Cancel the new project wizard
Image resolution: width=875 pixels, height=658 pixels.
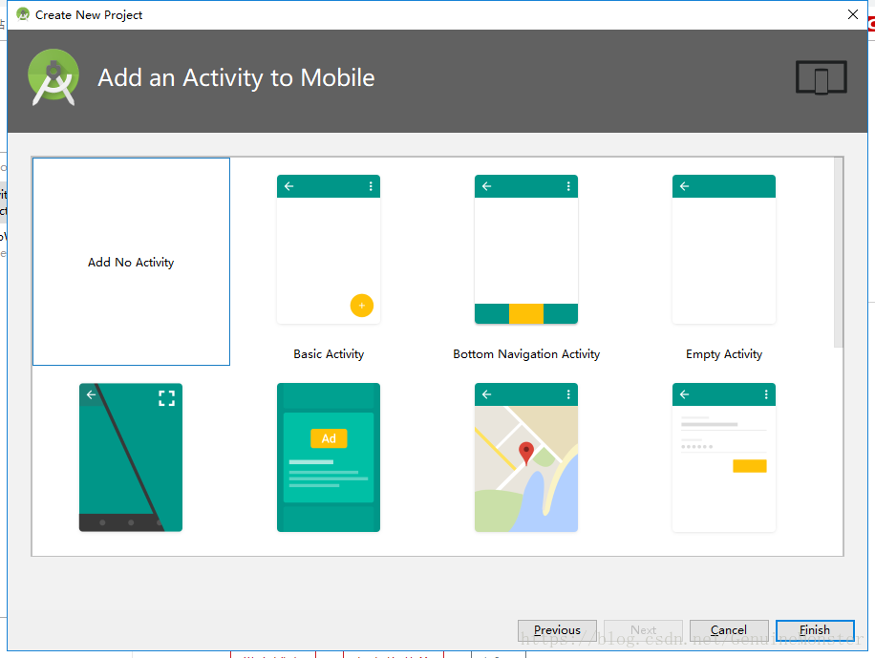pyautogui.click(x=729, y=630)
